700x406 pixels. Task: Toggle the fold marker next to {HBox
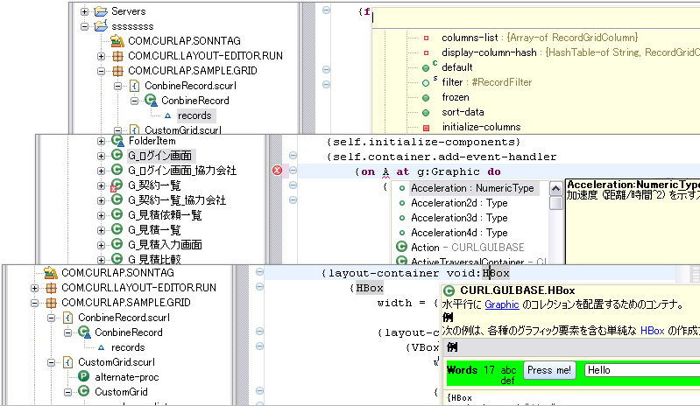(259, 288)
